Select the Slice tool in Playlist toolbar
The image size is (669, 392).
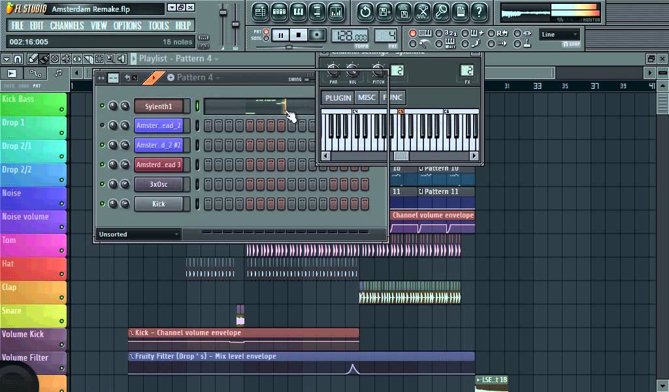[x=88, y=58]
